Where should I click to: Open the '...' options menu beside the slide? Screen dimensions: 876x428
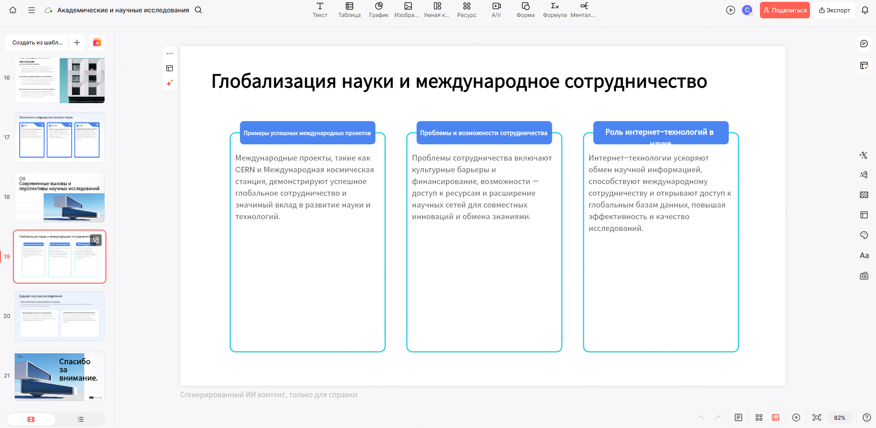pyautogui.click(x=170, y=53)
